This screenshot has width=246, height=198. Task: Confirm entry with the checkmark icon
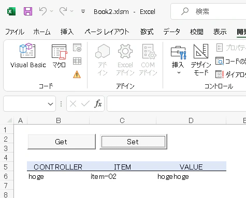tap(85, 104)
